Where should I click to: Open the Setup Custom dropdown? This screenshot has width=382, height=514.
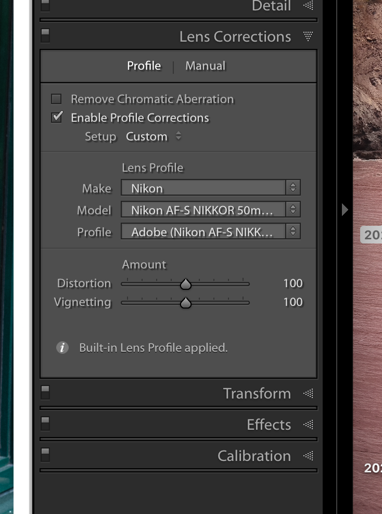pos(154,136)
